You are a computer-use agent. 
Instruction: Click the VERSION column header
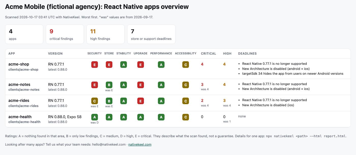coord(55,54)
